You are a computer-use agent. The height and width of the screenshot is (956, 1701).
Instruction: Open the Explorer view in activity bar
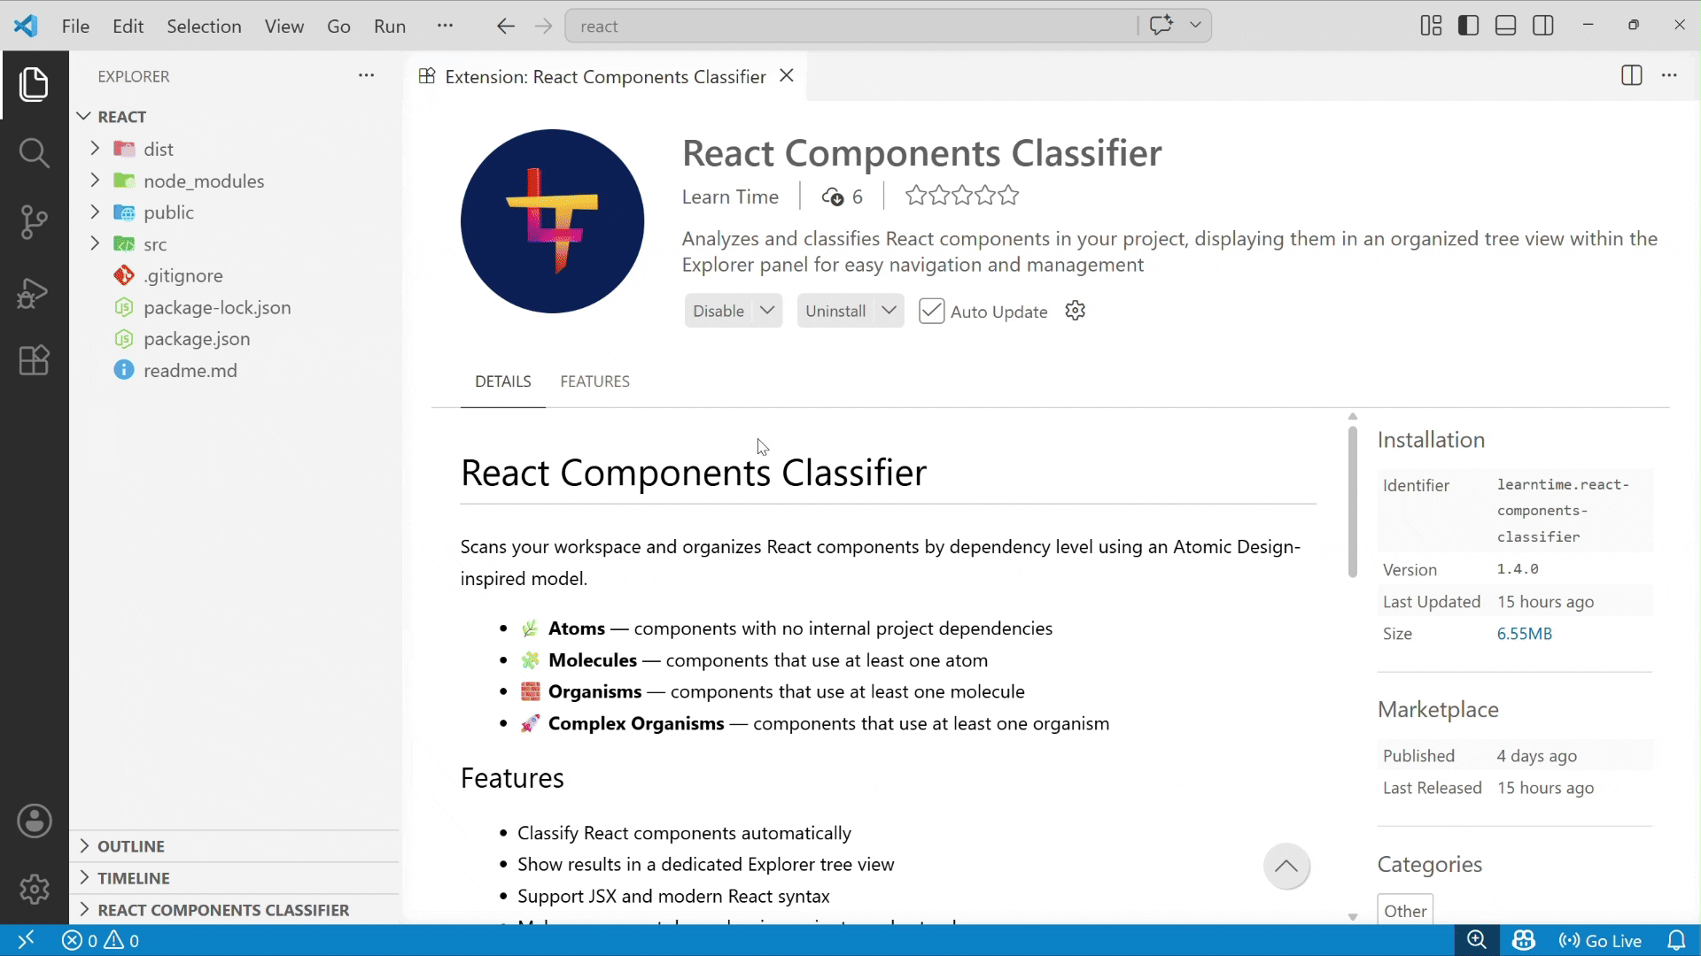[x=34, y=84]
